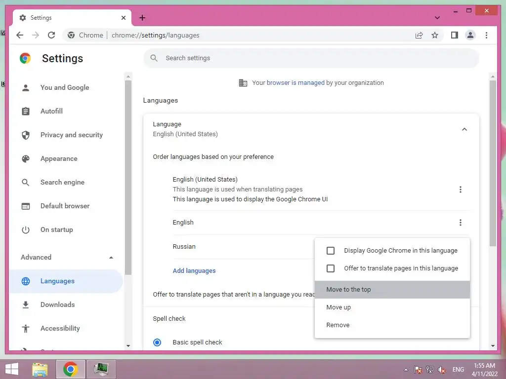This screenshot has width=506, height=379.
Task: Choose Move to the top
Action: click(392, 289)
